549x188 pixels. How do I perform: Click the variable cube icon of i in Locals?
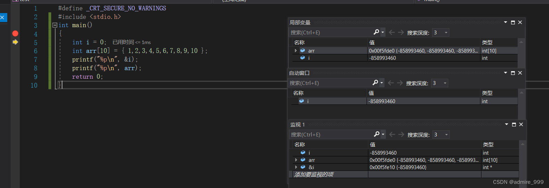tap(302, 58)
